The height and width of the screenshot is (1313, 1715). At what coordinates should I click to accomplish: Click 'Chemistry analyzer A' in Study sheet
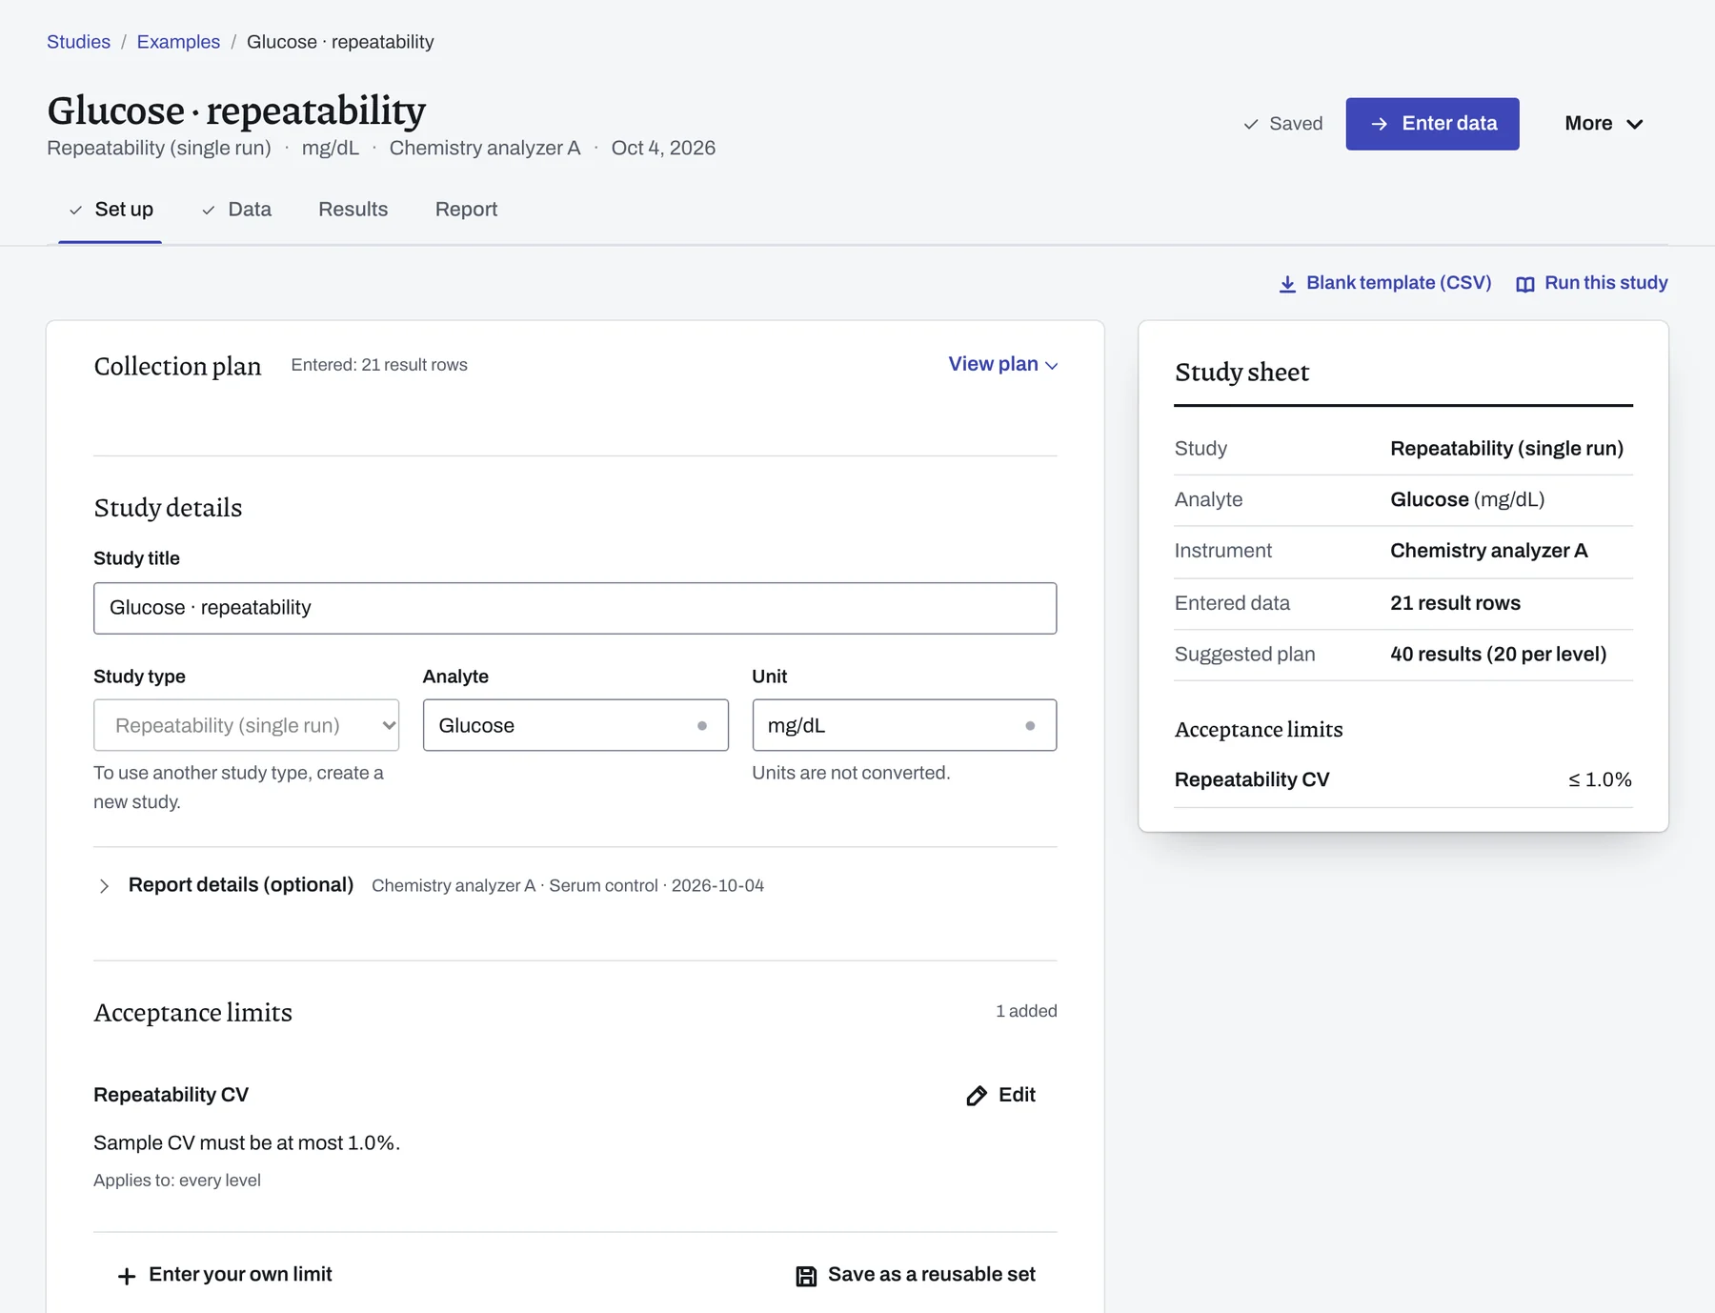click(1489, 551)
